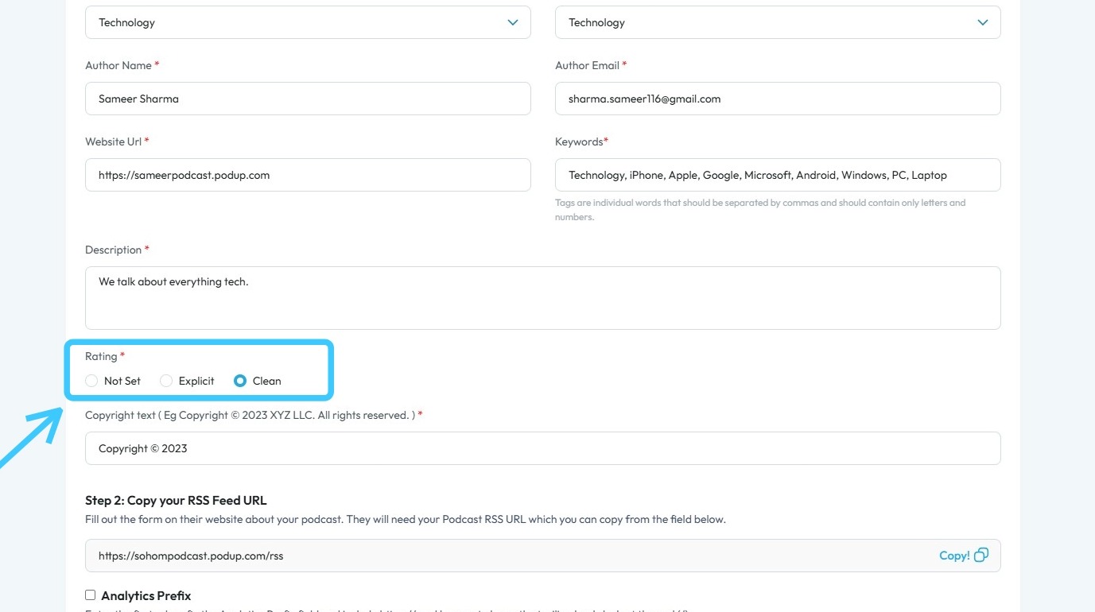This screenshot has width=1095, height=612.
Task: Select the Explicit rating radio button
Action: [166, 381]
